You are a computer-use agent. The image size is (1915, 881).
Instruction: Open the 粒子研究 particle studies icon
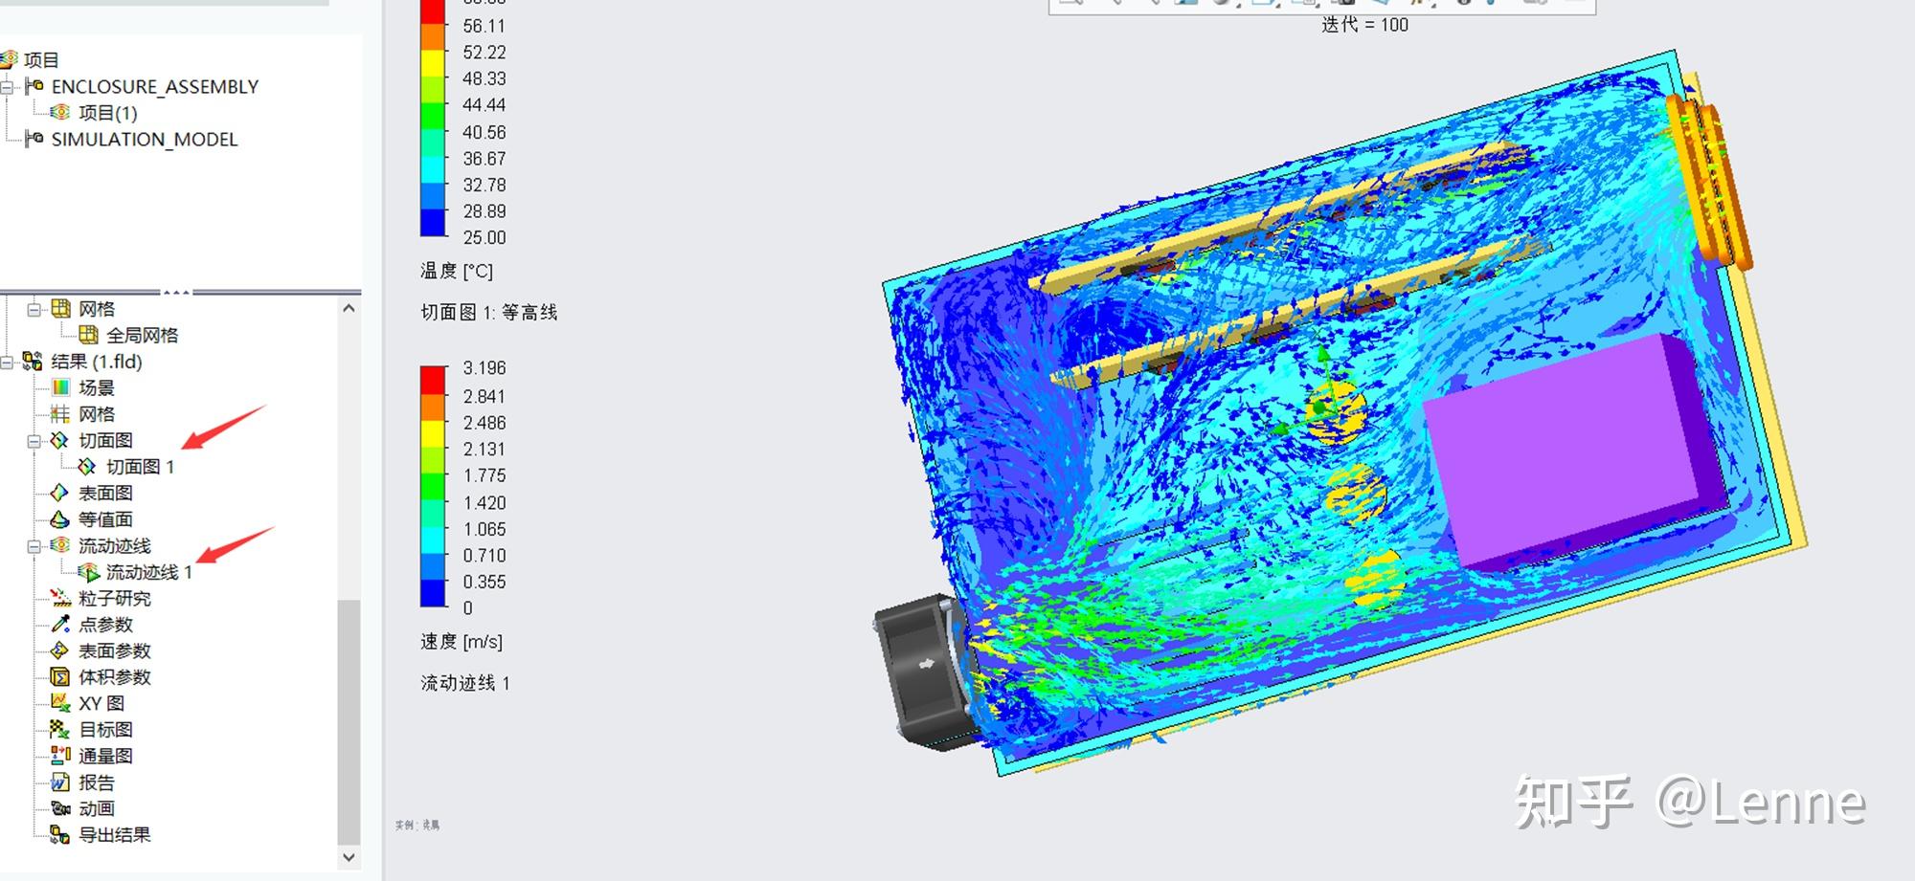click(60, 598)
